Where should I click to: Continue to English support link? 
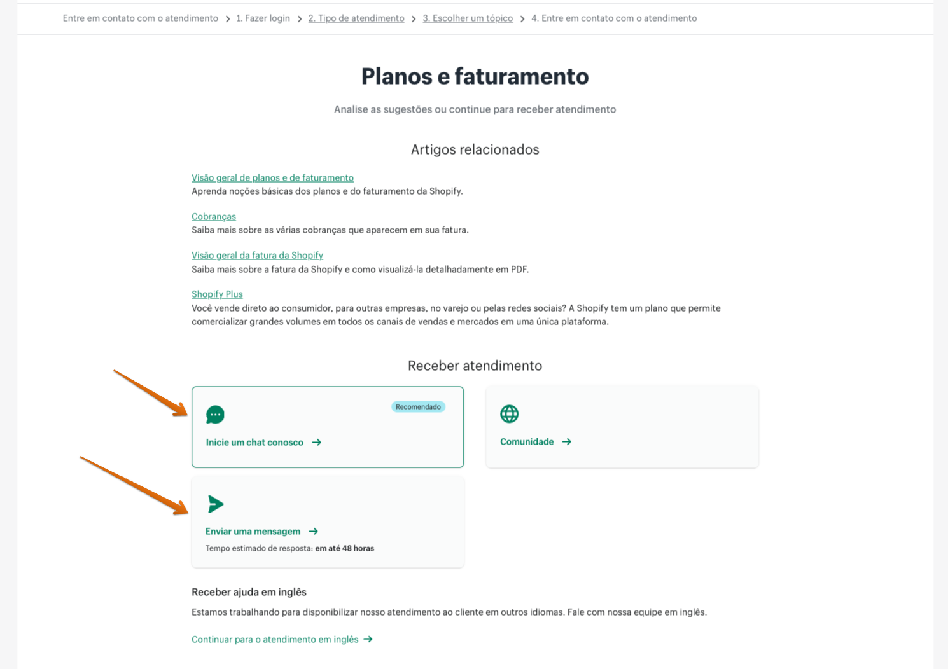click(275, 640)
